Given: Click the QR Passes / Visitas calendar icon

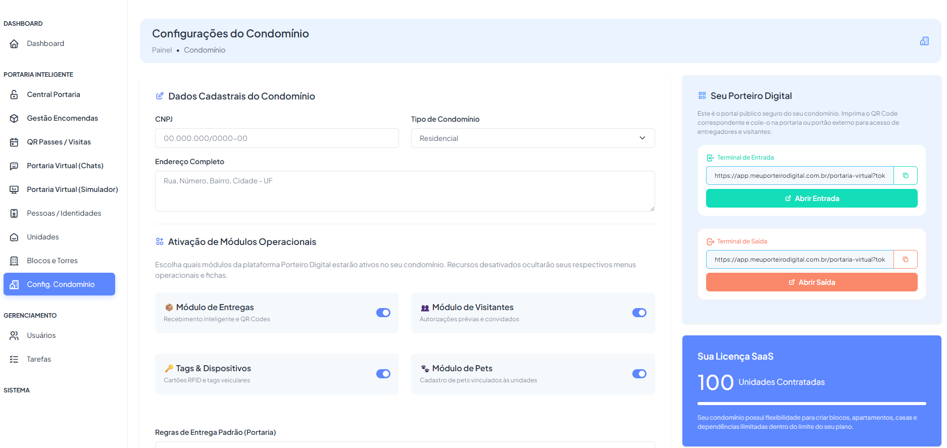Looking at the screenshot, I should click(x=14, y=142).
